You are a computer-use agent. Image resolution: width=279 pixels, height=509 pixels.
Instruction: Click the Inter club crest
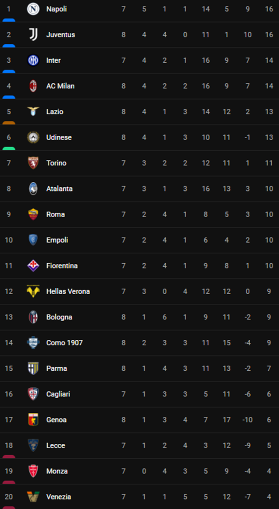pos(33,60)
